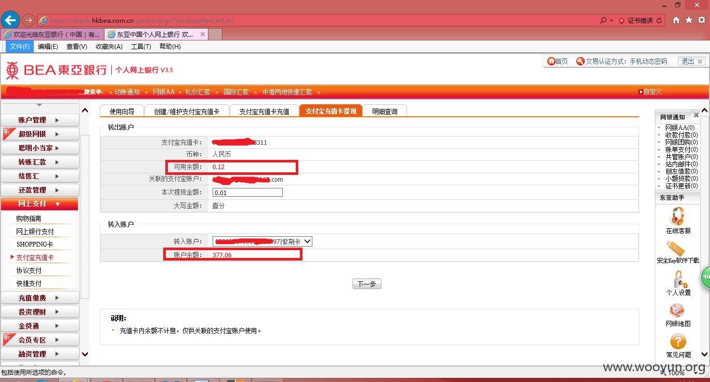
Task: Click the 本次提现金额 input field
Action: pos(247,193)
